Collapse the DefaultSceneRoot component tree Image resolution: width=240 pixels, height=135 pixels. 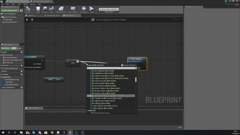[x=1, y=17]
